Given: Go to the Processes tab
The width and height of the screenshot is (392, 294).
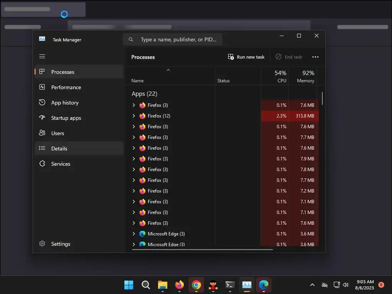Looking at the screenshot, I should 79,72.
